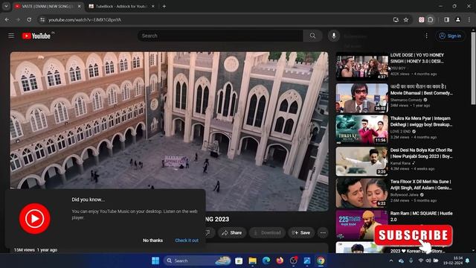Screen dimensions: 476x268
Task: Click Tera Fitoor X Dil Meri title
Action: pyautogui.click(x=421, y=185)
